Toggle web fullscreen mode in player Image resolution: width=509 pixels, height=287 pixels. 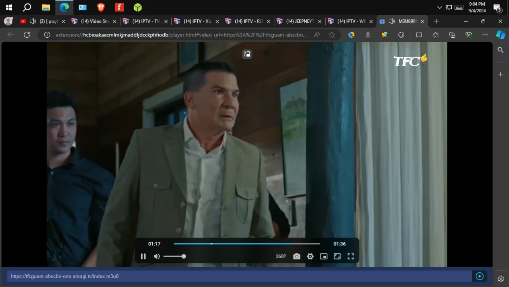pyautogui.click(x=337, y=256)
